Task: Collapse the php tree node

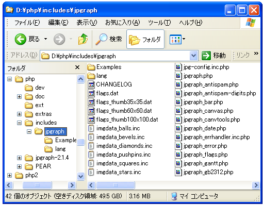Action: tap(10, 79)
